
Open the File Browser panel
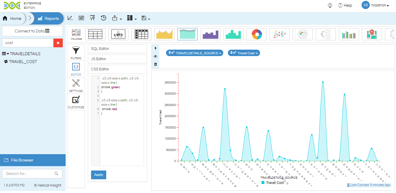pyautogui.click(x=33, y=160)
